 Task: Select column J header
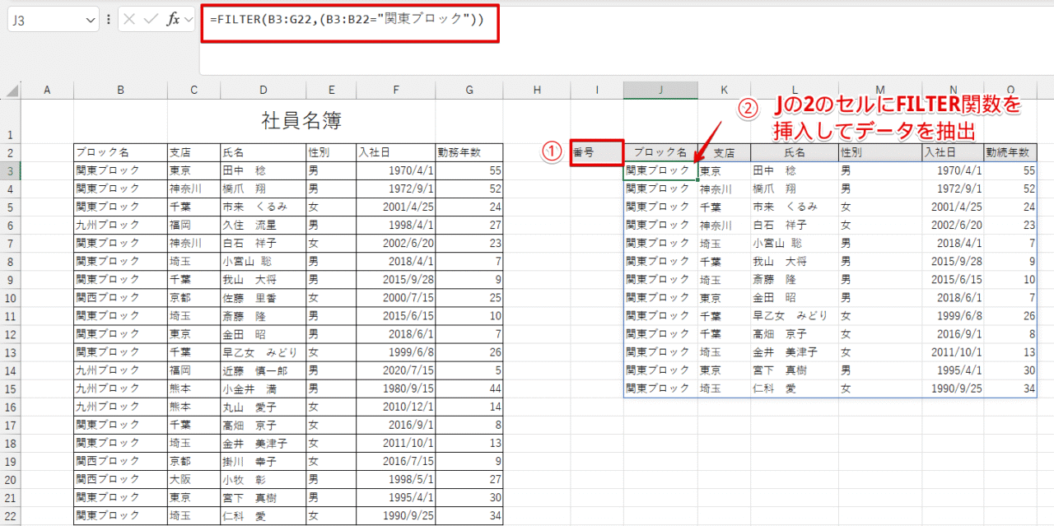(x=660, y=90)
